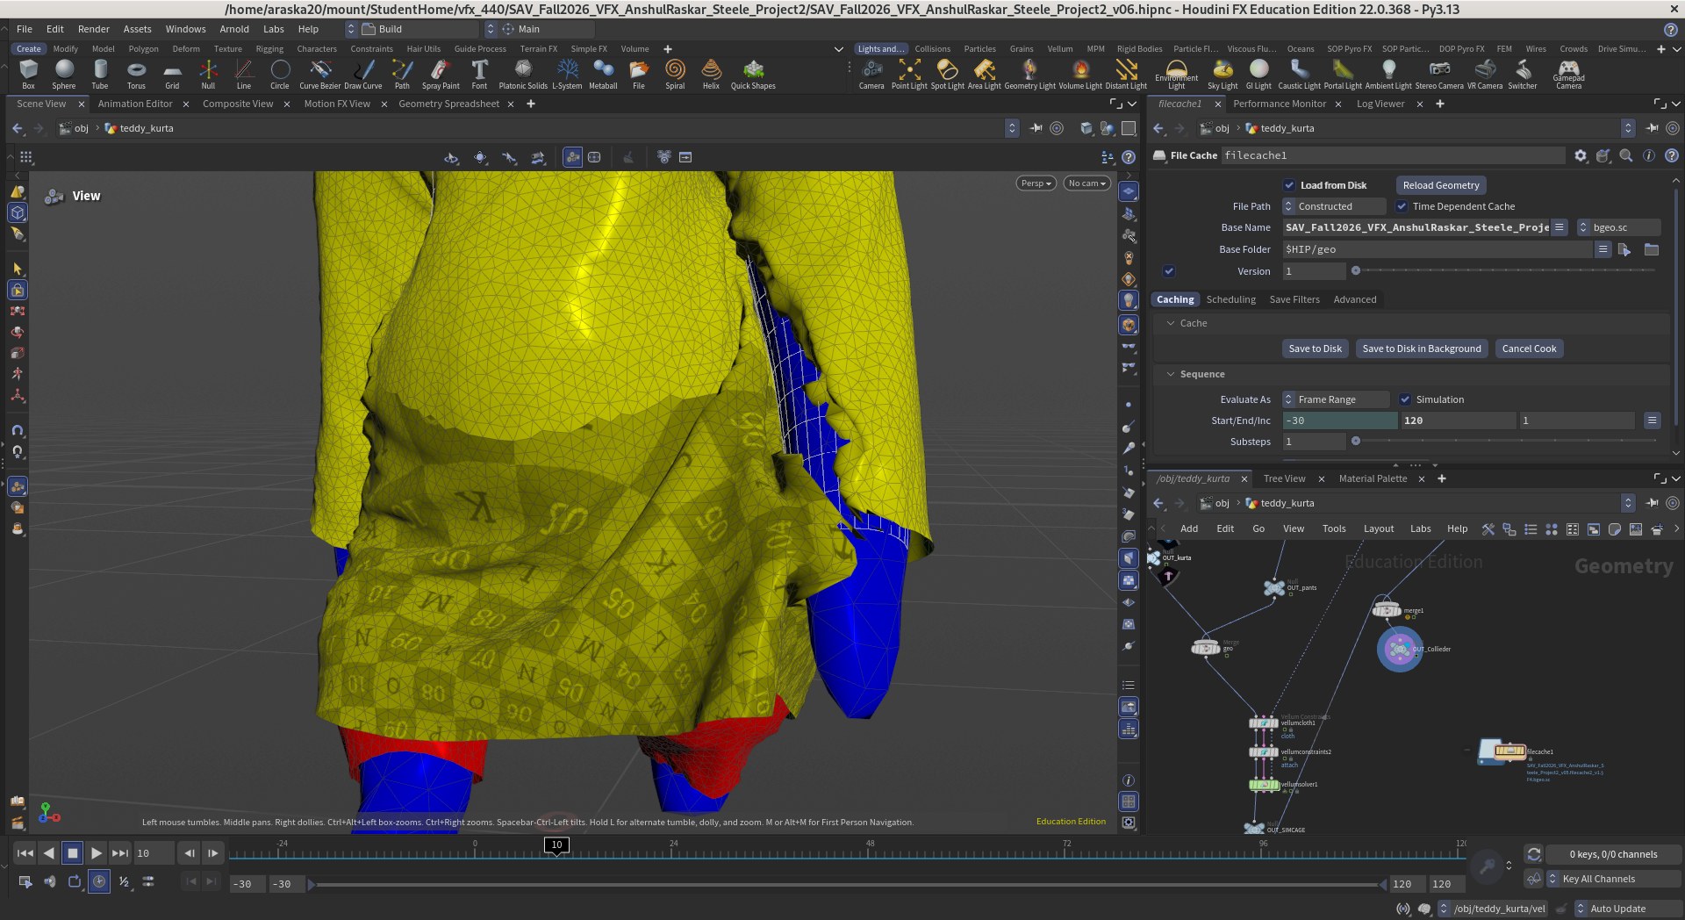Open the bgeo.sc file type dropdown
This screenshot has width=1685, height=920.
pyautogui.click(x=1618, y=227)
